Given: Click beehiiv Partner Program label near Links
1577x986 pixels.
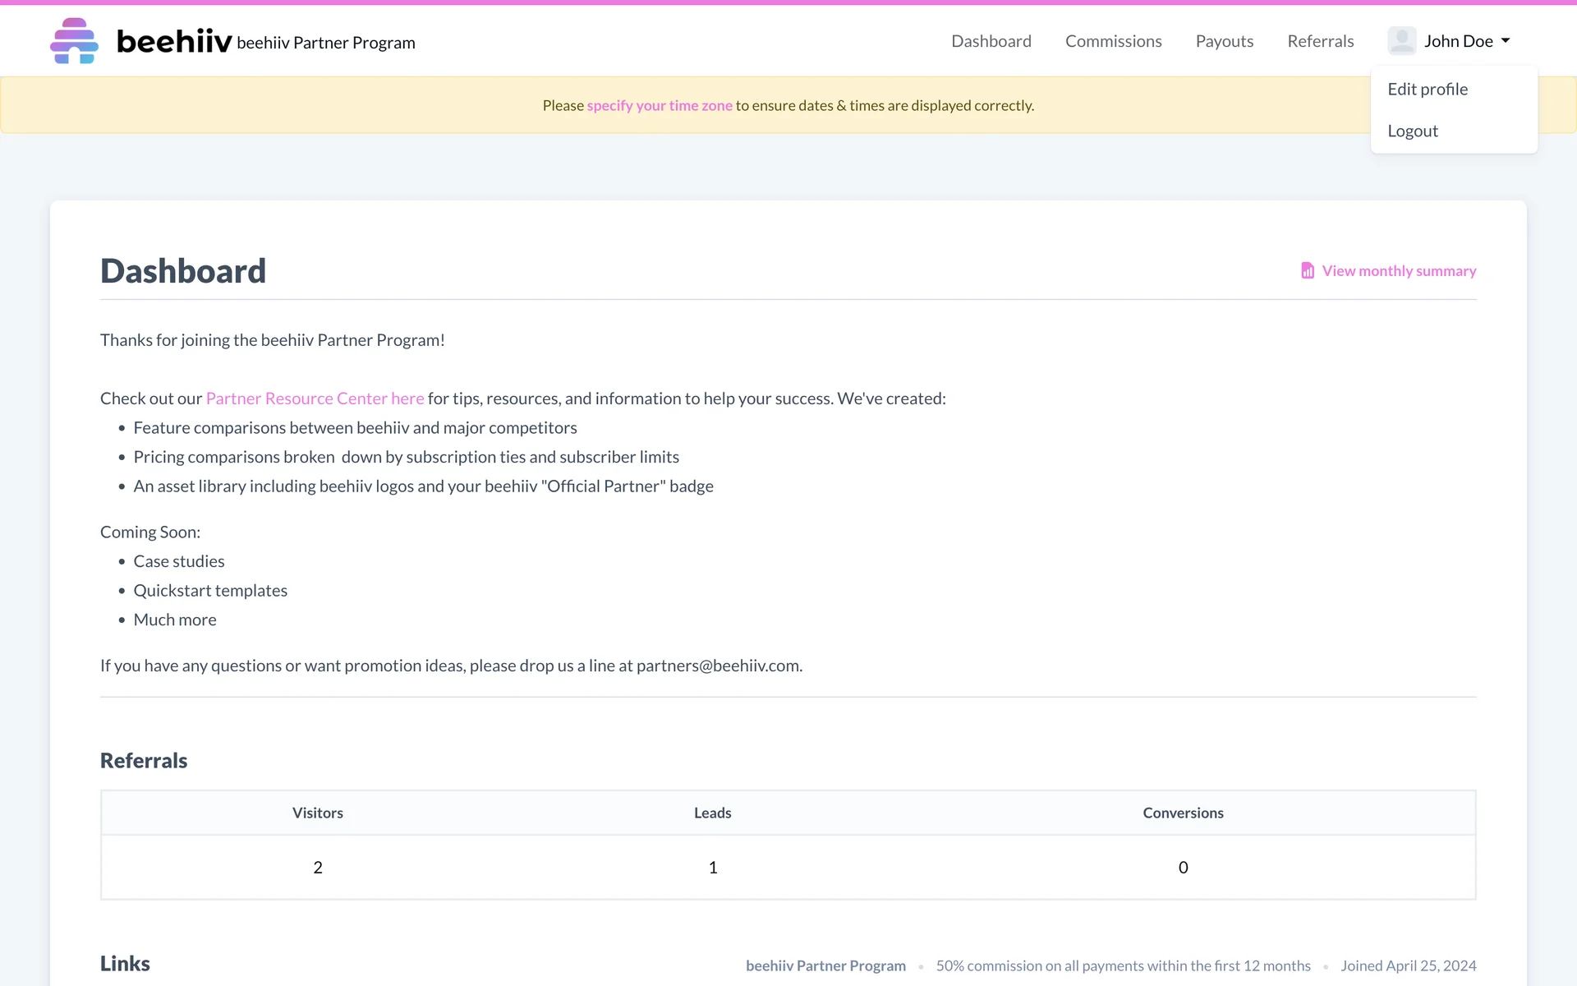Looking at the screenshot, I should point(825,965).
